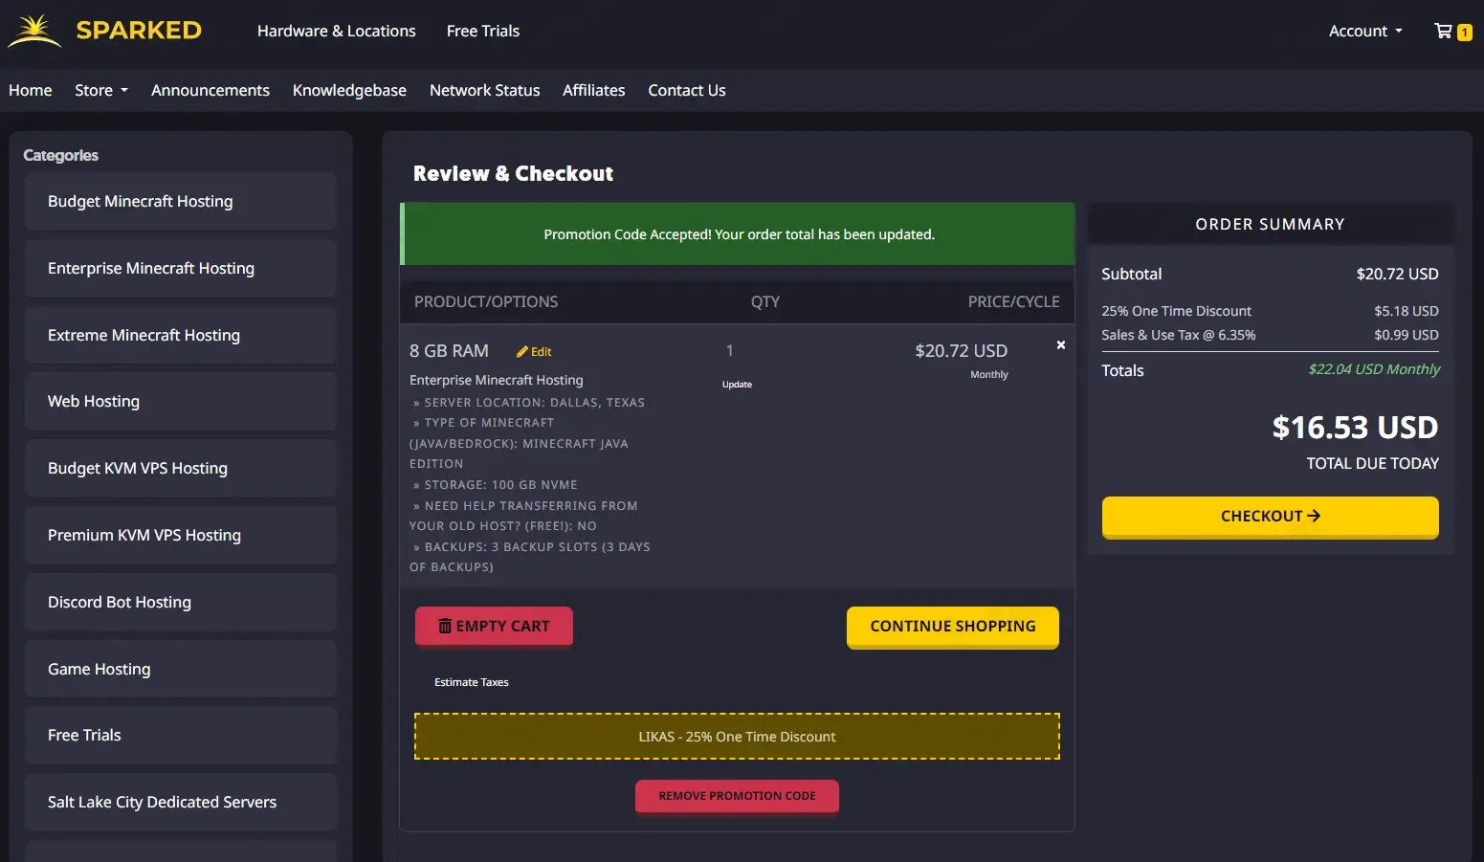Open Free Trials category in sidebar
Screen dimensions: 1484x862
(x=181, y=735)
